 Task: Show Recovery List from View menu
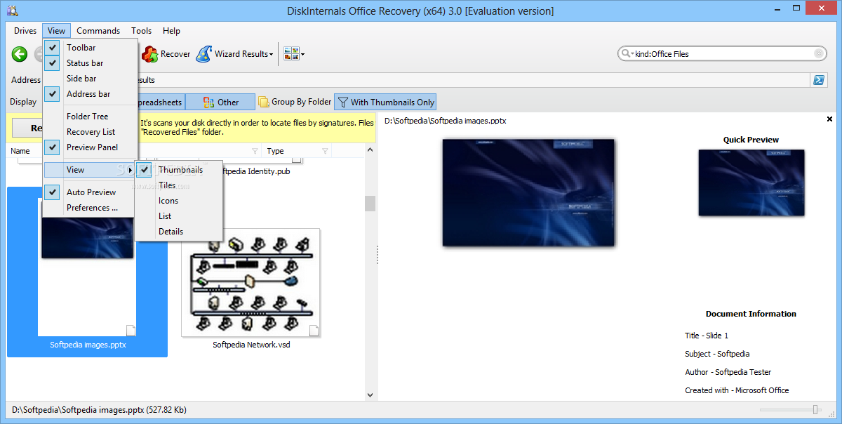coord(91,132)
